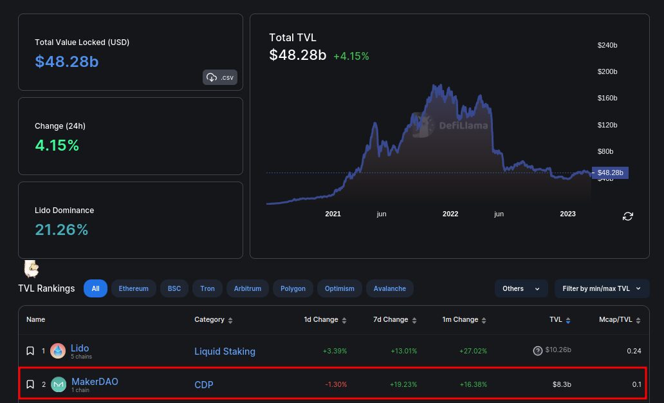Filter rankings by Polygon
Screen dimensions: 664x403
293,288
